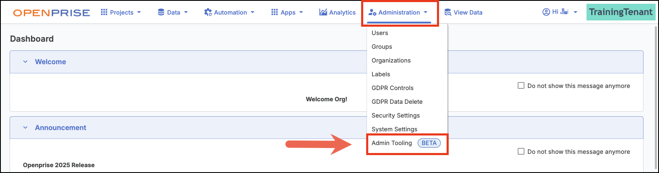Open the Data dropdown arrow
659x173 pixels.
(186, 13)
